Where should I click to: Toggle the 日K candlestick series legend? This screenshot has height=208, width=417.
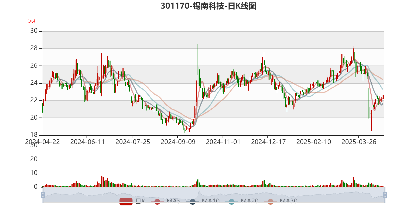[x=132, y=201]
